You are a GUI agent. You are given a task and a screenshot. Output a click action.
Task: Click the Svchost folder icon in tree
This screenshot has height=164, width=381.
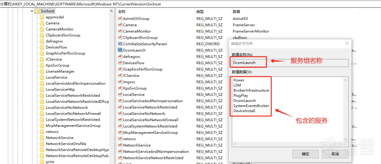point(37,11)
